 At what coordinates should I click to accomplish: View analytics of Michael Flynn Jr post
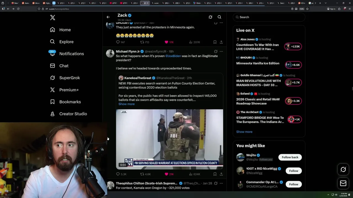pyautogui.click(x=194, y=174)
